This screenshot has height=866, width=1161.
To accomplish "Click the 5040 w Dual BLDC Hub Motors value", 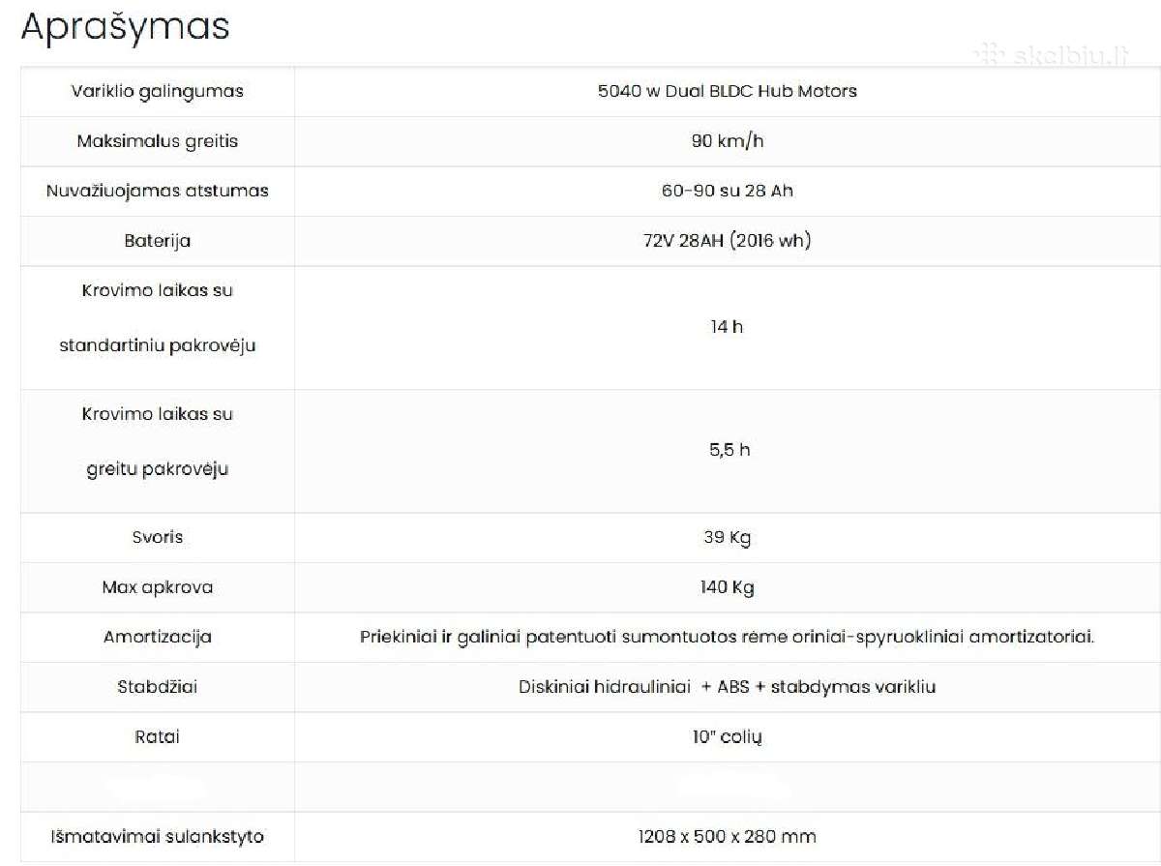I will [728, 91].
